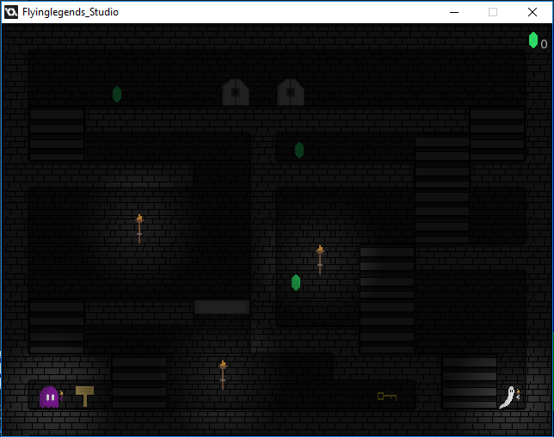Click the application icon in the title bar
554x437 pixels.
[x=11, y=12]
